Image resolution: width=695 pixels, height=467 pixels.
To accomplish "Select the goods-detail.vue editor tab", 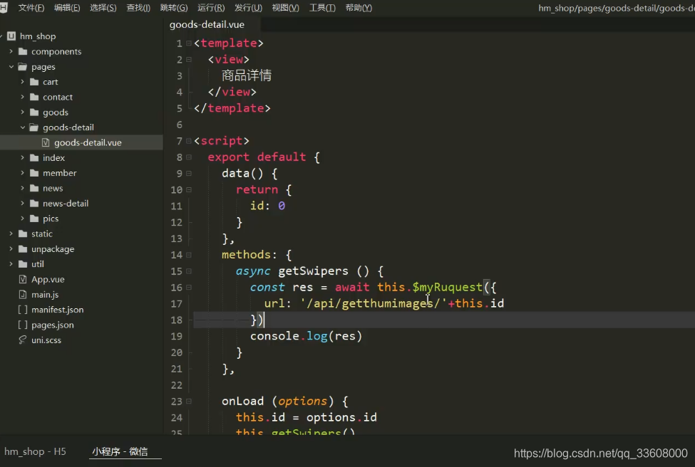I will tap(207, 24).
